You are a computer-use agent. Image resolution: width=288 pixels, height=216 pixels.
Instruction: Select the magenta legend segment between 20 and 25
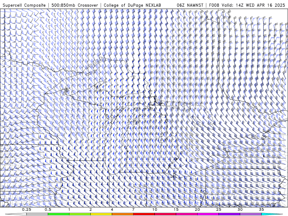tap(208, 214)
